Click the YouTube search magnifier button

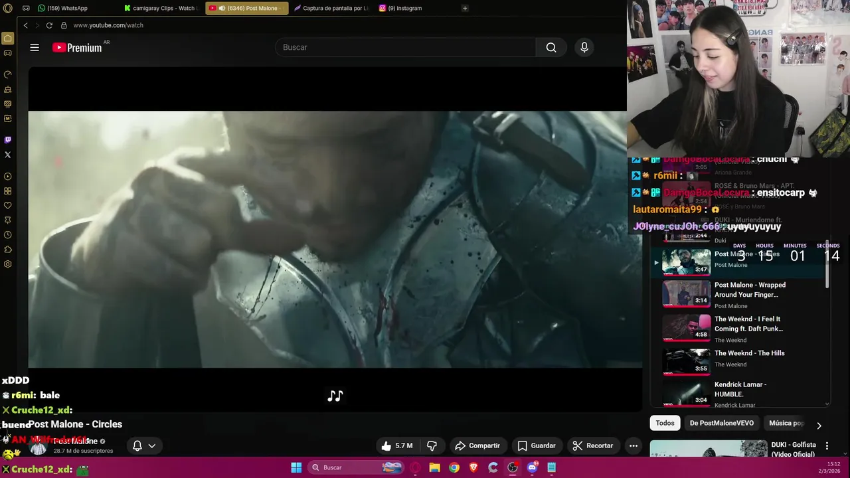(x=551, y=47)
